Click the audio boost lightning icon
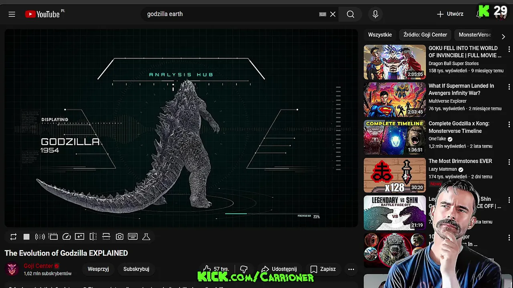Screen dimensions: 513x288 40,237
